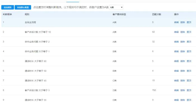The image size is (196, 104).
Task: Choose 删除 on 命中业务问题 大于等于 1 row
Action: [x=183, y=51]
